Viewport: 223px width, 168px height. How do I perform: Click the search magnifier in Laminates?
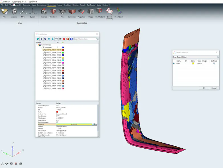tap(97, 39)
